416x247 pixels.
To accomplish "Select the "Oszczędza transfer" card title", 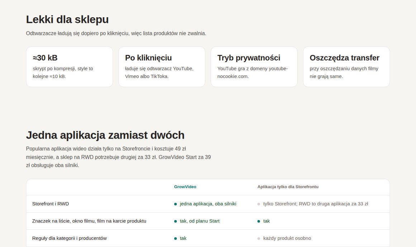I will (x=344, y=58).
